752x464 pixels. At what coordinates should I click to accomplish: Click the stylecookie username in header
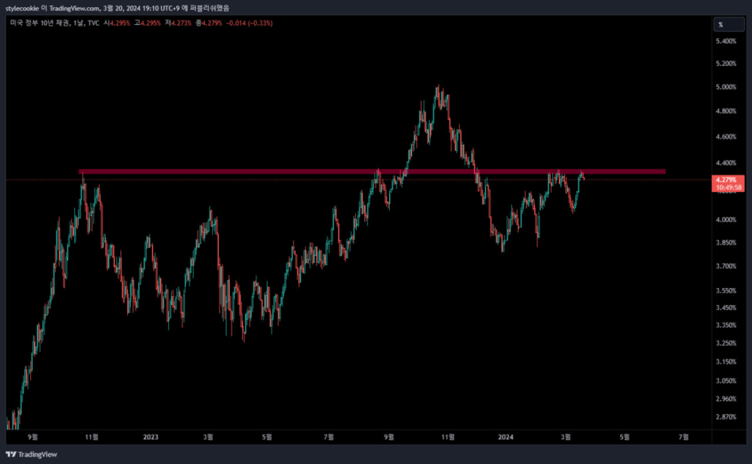click(x=22, y=8)
